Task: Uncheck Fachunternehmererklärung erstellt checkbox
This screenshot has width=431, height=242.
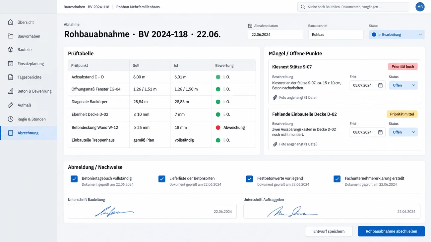Action: point(337,179)
